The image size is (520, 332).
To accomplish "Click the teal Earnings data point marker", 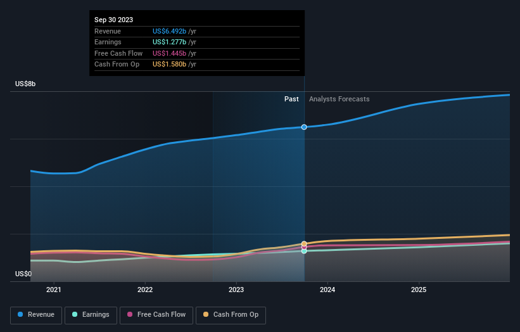I will [x=304, y=251].
